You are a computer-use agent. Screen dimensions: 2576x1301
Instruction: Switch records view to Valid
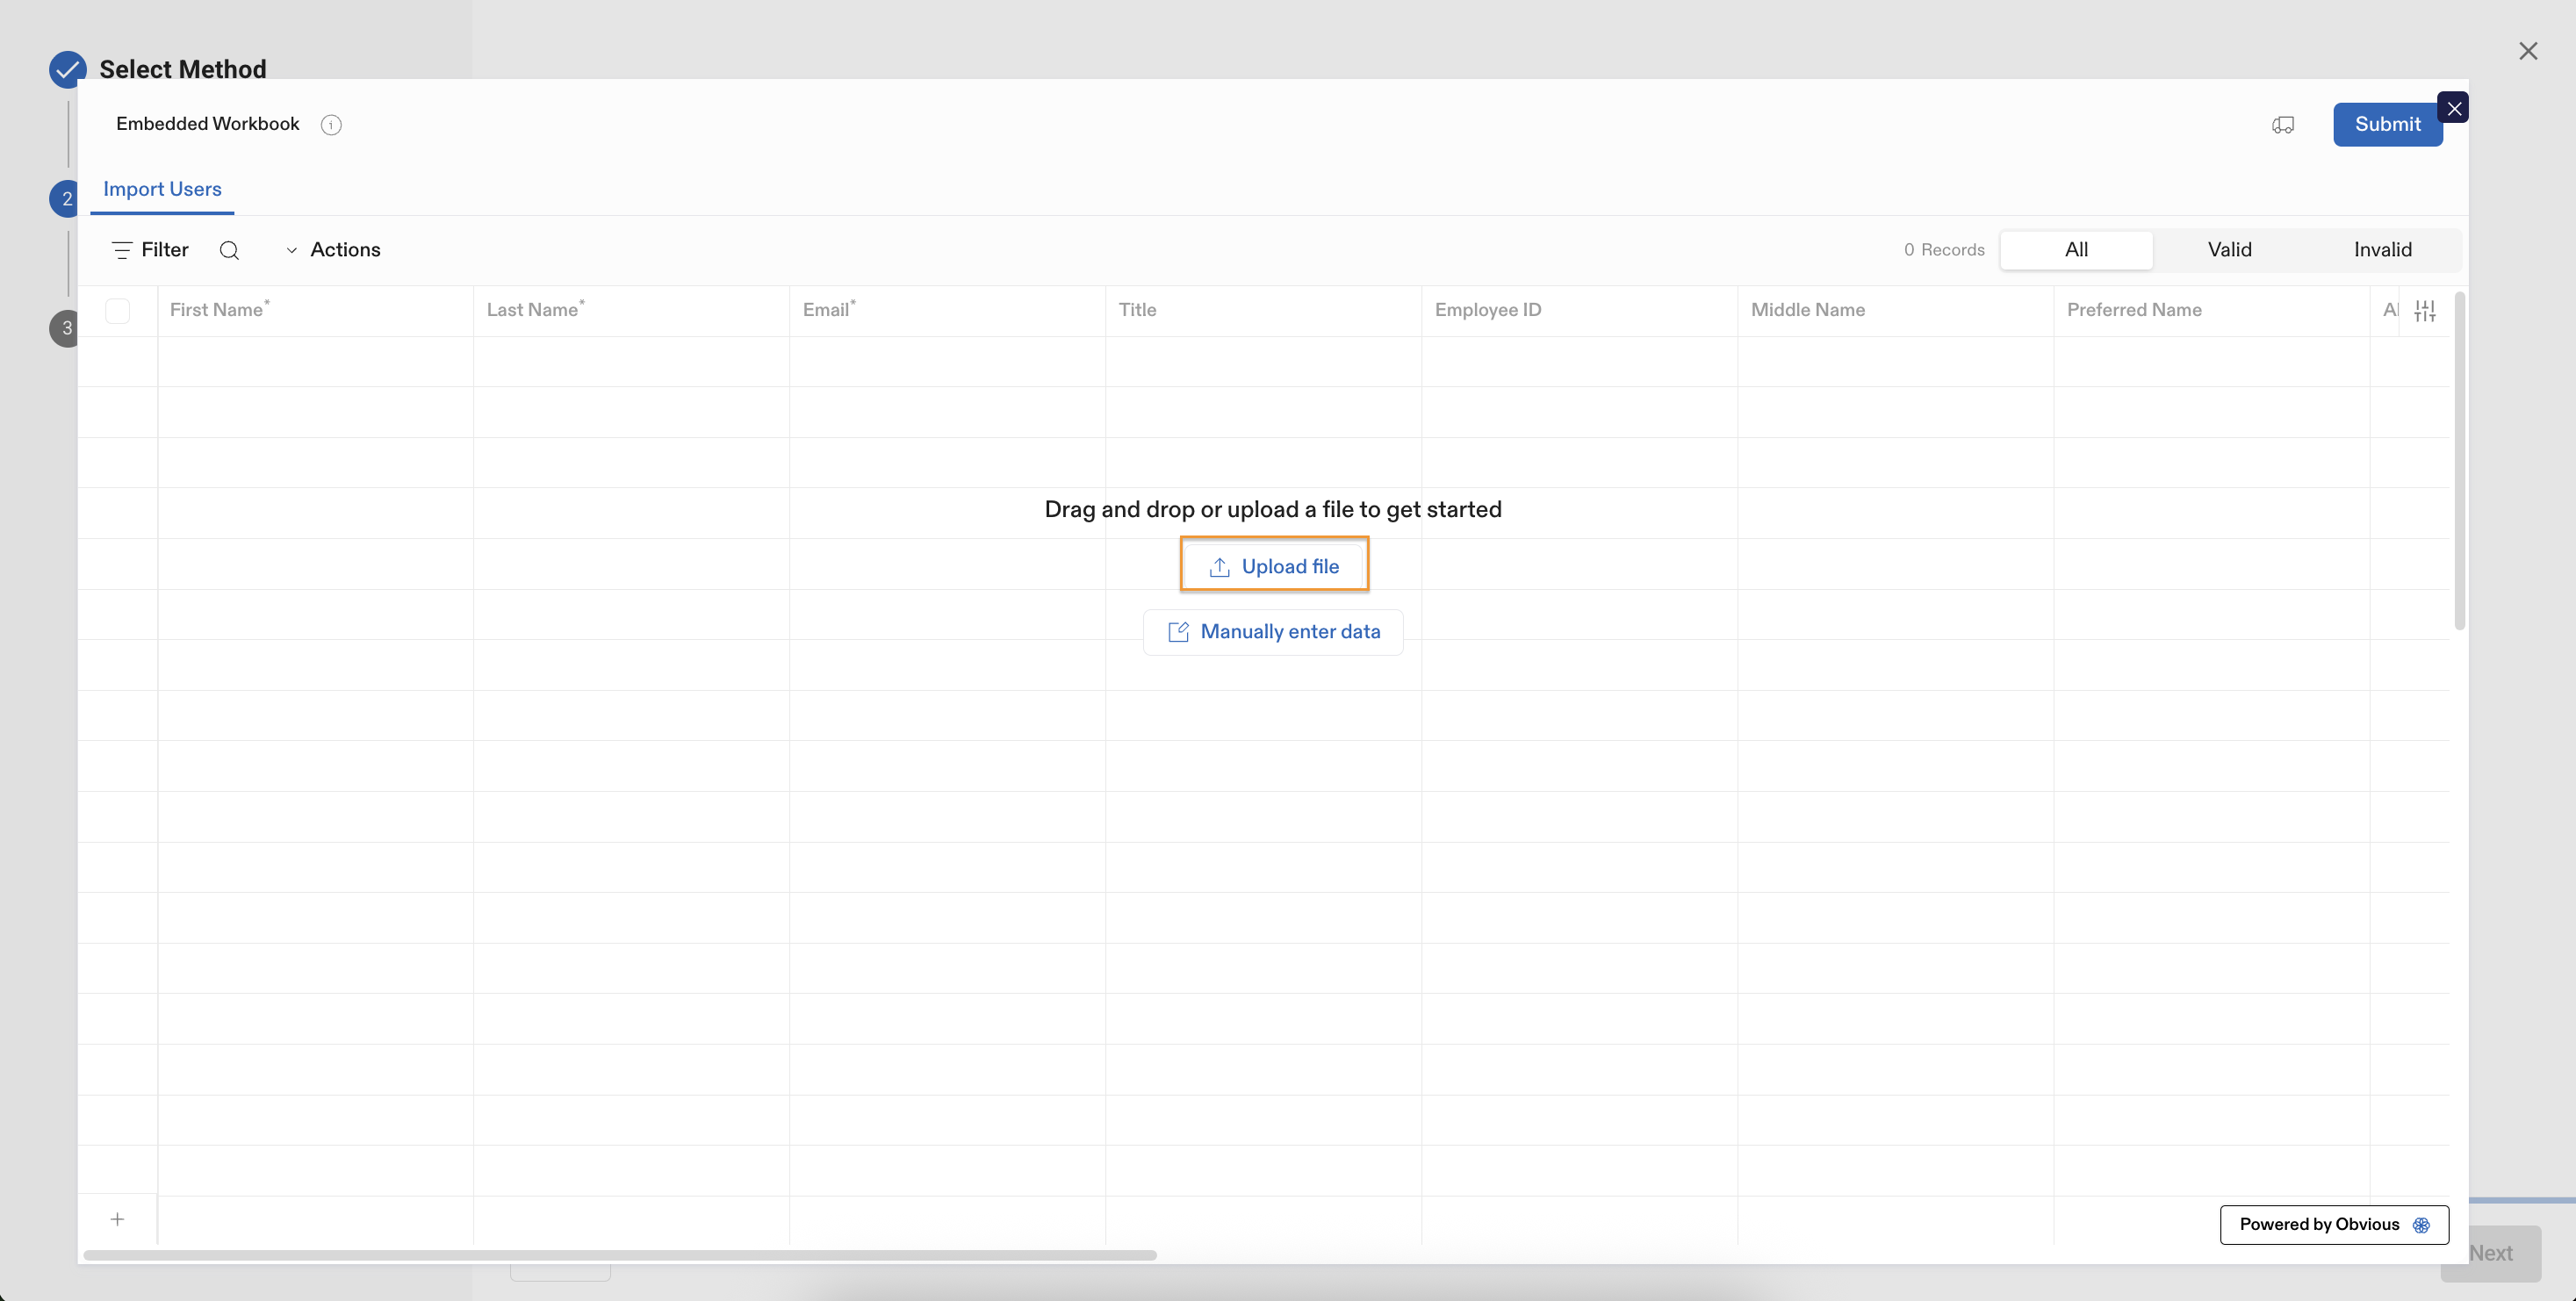[2229, 249]
